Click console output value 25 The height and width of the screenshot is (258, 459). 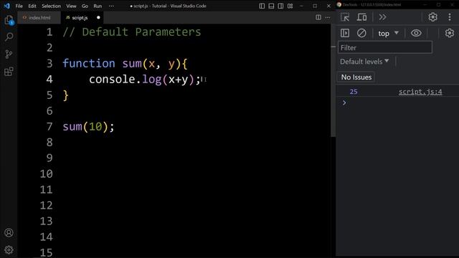tap(354, 92)
